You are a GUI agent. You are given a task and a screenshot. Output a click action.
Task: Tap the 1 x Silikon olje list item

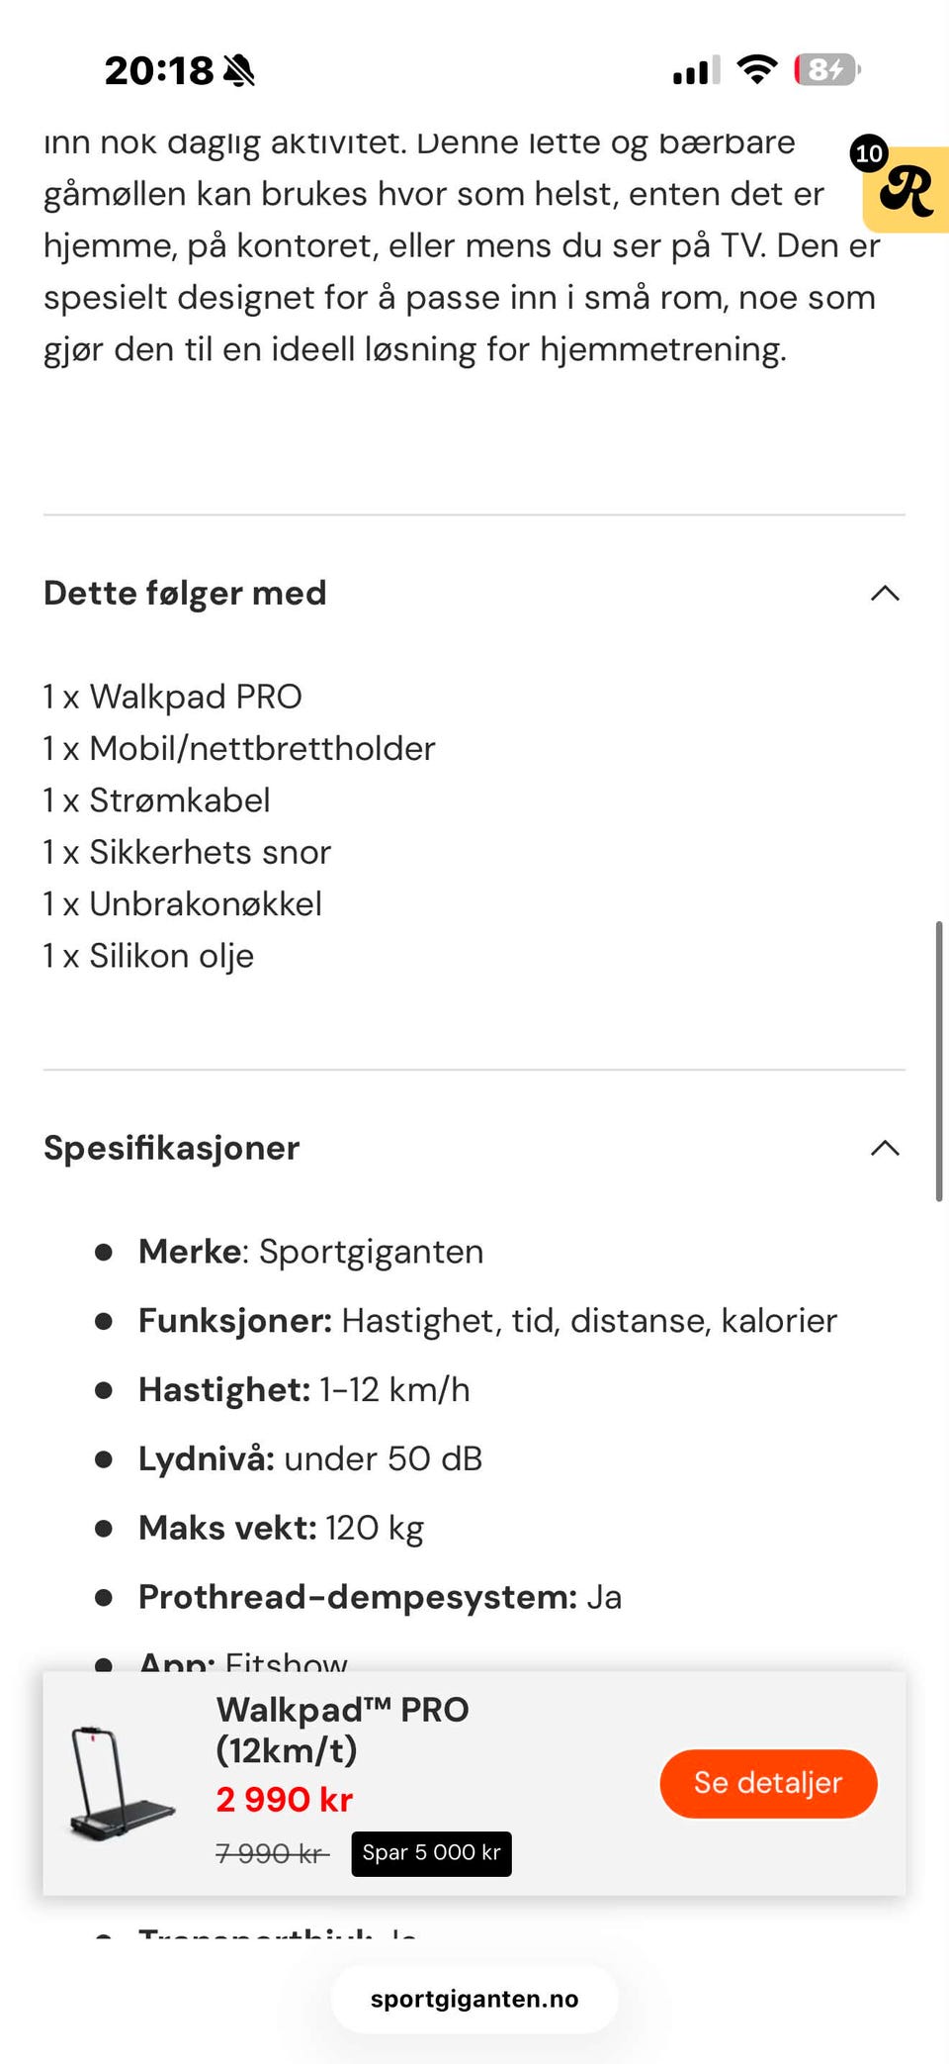pyautogui.click(x=148, y=956)
